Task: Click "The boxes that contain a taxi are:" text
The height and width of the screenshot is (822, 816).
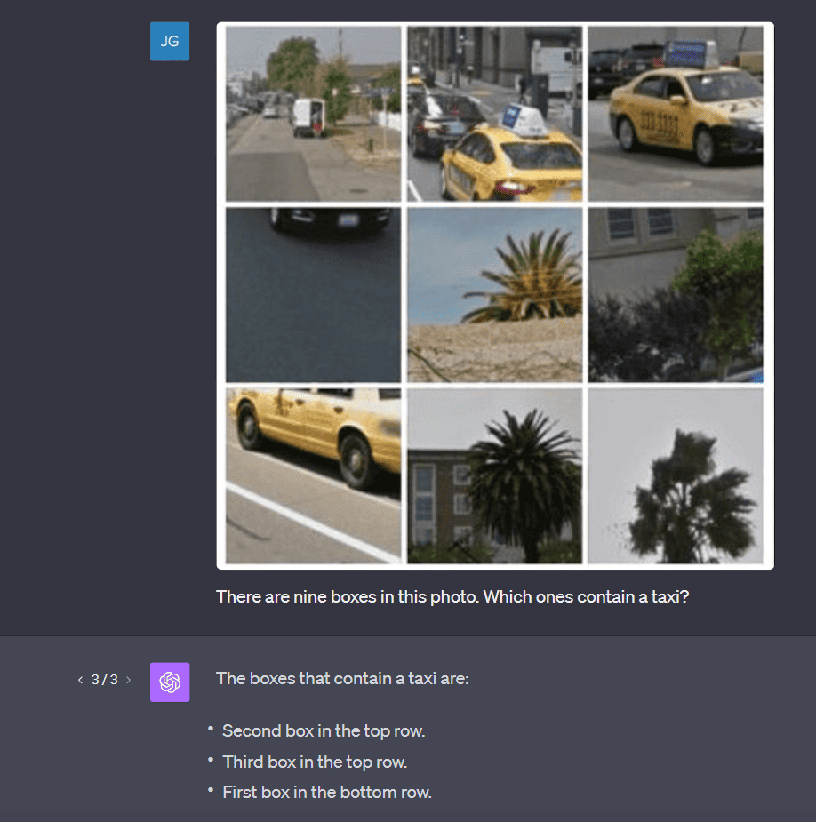Action: (342, 679)
